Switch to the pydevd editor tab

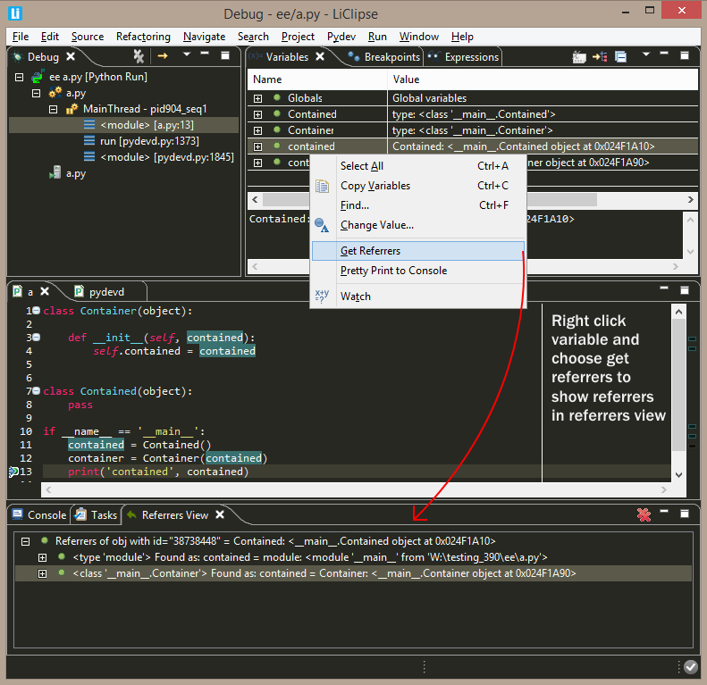coord(106,292)
